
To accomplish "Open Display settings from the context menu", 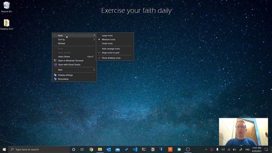I will (x=74, y=75).
